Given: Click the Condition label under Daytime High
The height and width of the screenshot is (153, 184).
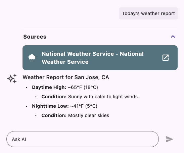Looking at the screenshot, I should [x=54, y=97].
